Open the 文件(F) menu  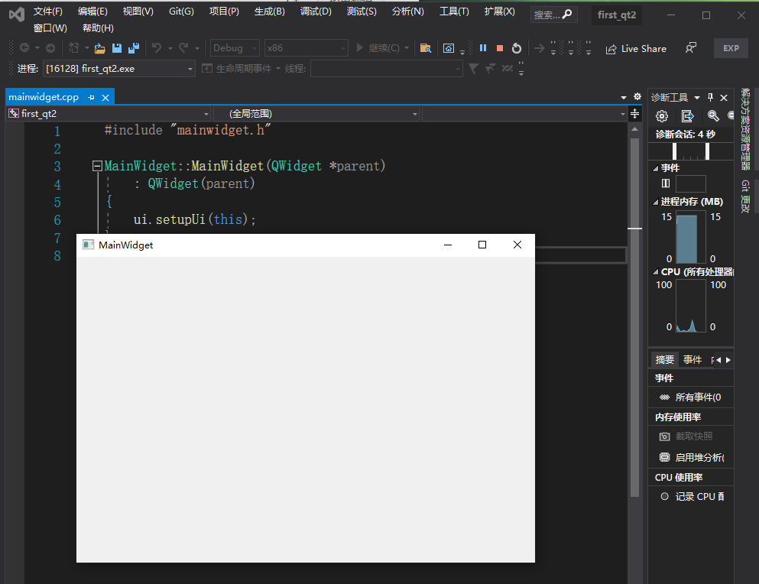click(x=47, y=11)
